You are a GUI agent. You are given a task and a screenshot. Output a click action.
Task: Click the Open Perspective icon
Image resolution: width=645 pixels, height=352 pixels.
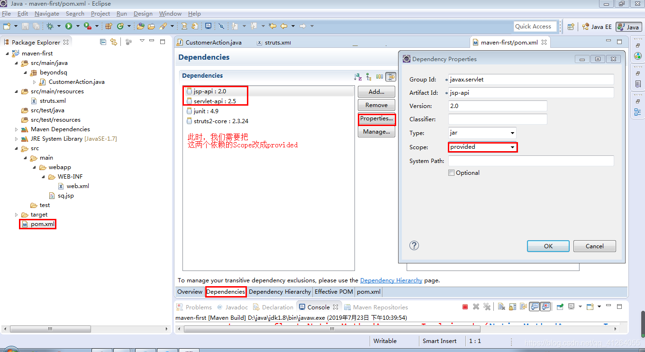571,27
